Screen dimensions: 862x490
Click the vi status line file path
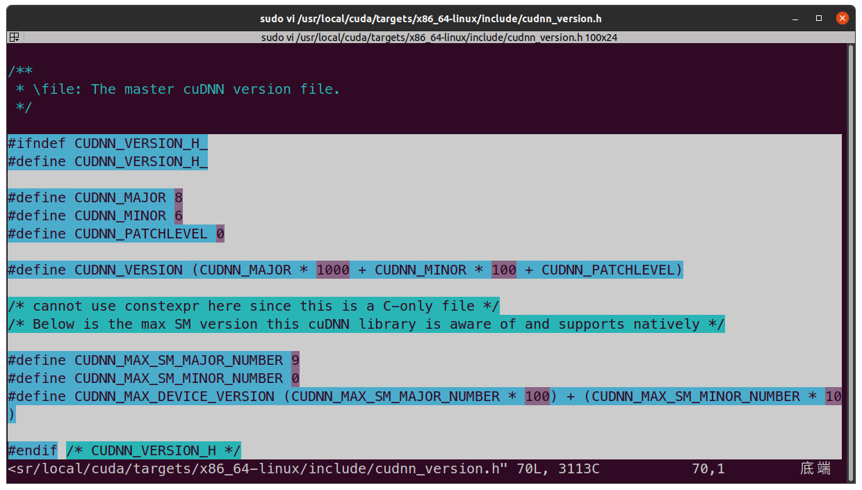point(258,468)
